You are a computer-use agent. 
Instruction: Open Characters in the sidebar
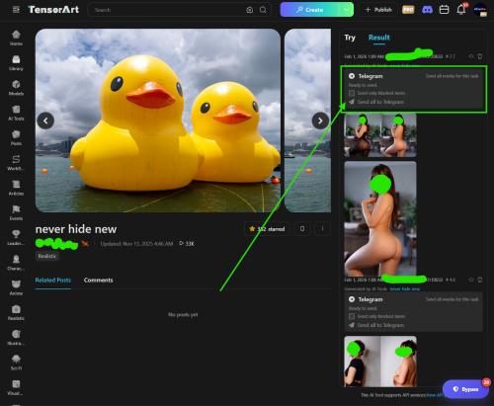coord(16,263)
